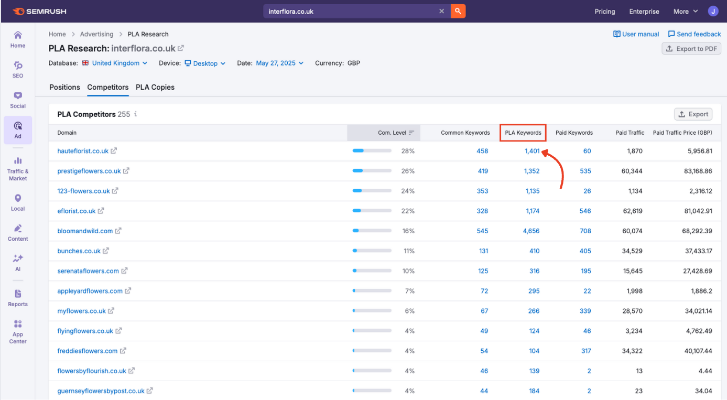Screen dimensions: 727x400
Task: Switch to the PLA Copies tab
Action: point(155,87)
